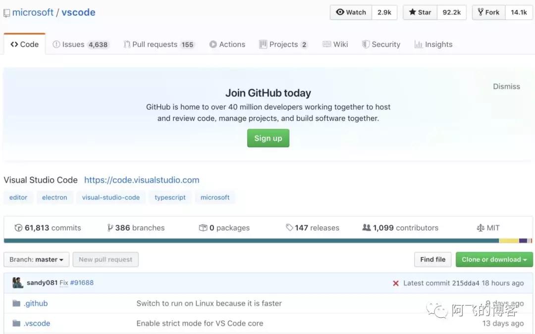Open the Switch to run on Linux commit message
The width and height of the screenshot is (535, 334).
point(209,303)
